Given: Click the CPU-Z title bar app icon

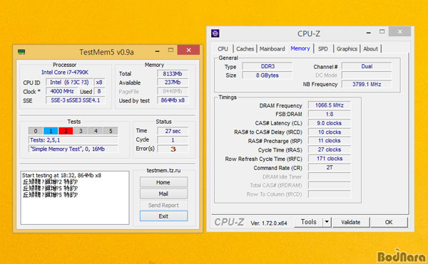Looking at the screenshot, I should 215,33.
